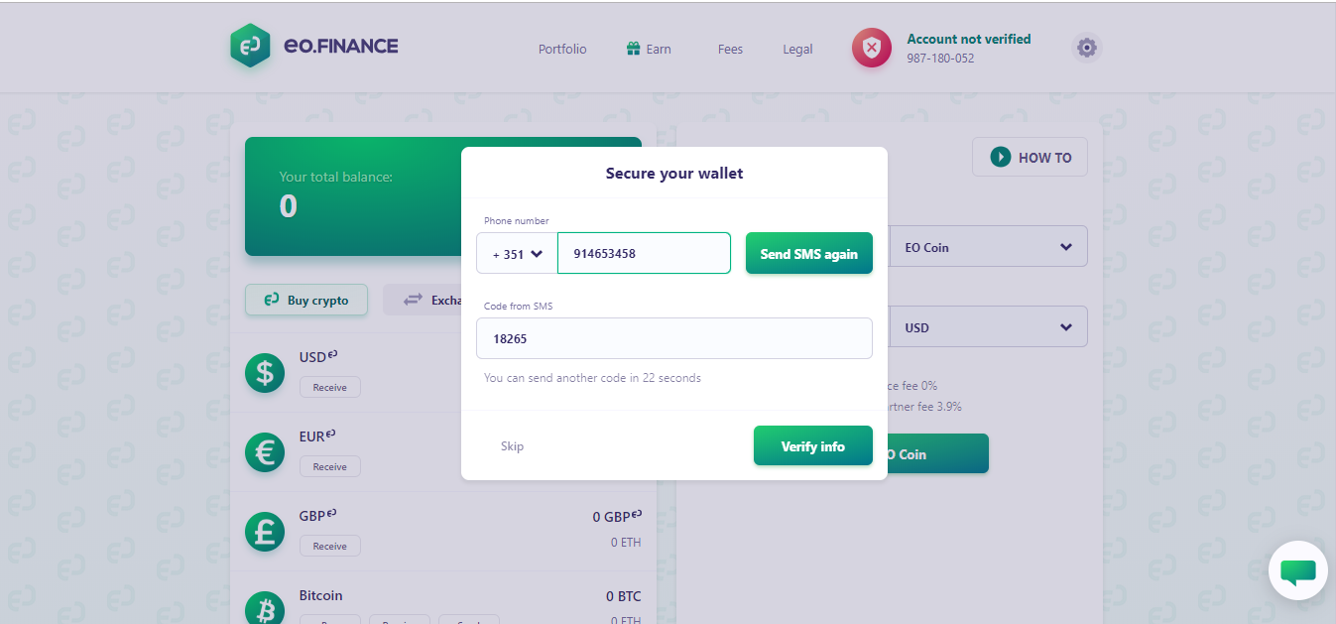Click the Send SMS again button

pyautogui.click(x=809, y=254)
